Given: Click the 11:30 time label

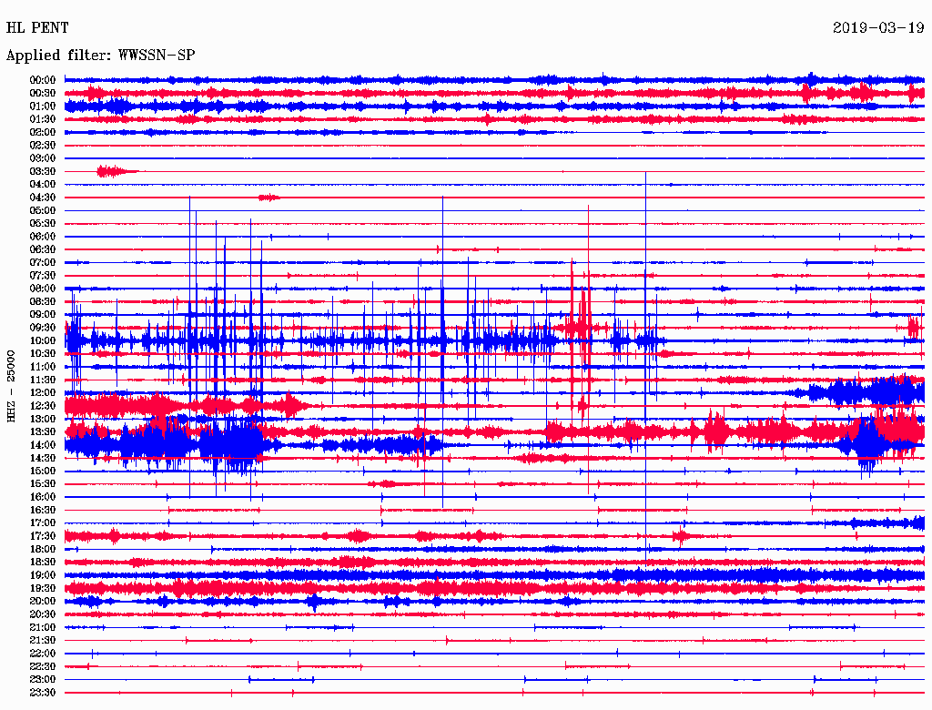Looking at the screenshot, I should 43,380.
